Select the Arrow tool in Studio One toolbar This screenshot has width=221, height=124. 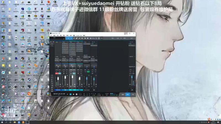click(x=69, y=38)
